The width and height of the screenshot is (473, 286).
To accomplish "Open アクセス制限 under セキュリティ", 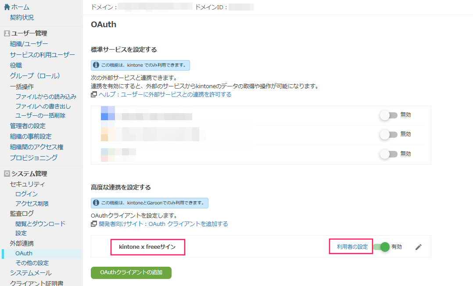I will [32, 204].
